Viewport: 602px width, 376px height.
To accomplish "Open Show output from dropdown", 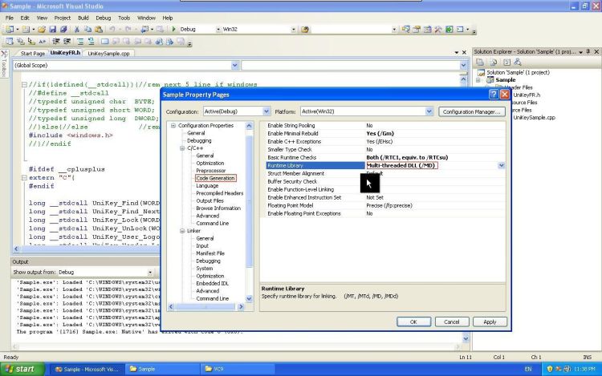I will (150, 272).
